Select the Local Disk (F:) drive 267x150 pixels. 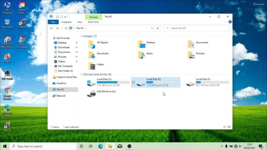(x=207, y=82)
